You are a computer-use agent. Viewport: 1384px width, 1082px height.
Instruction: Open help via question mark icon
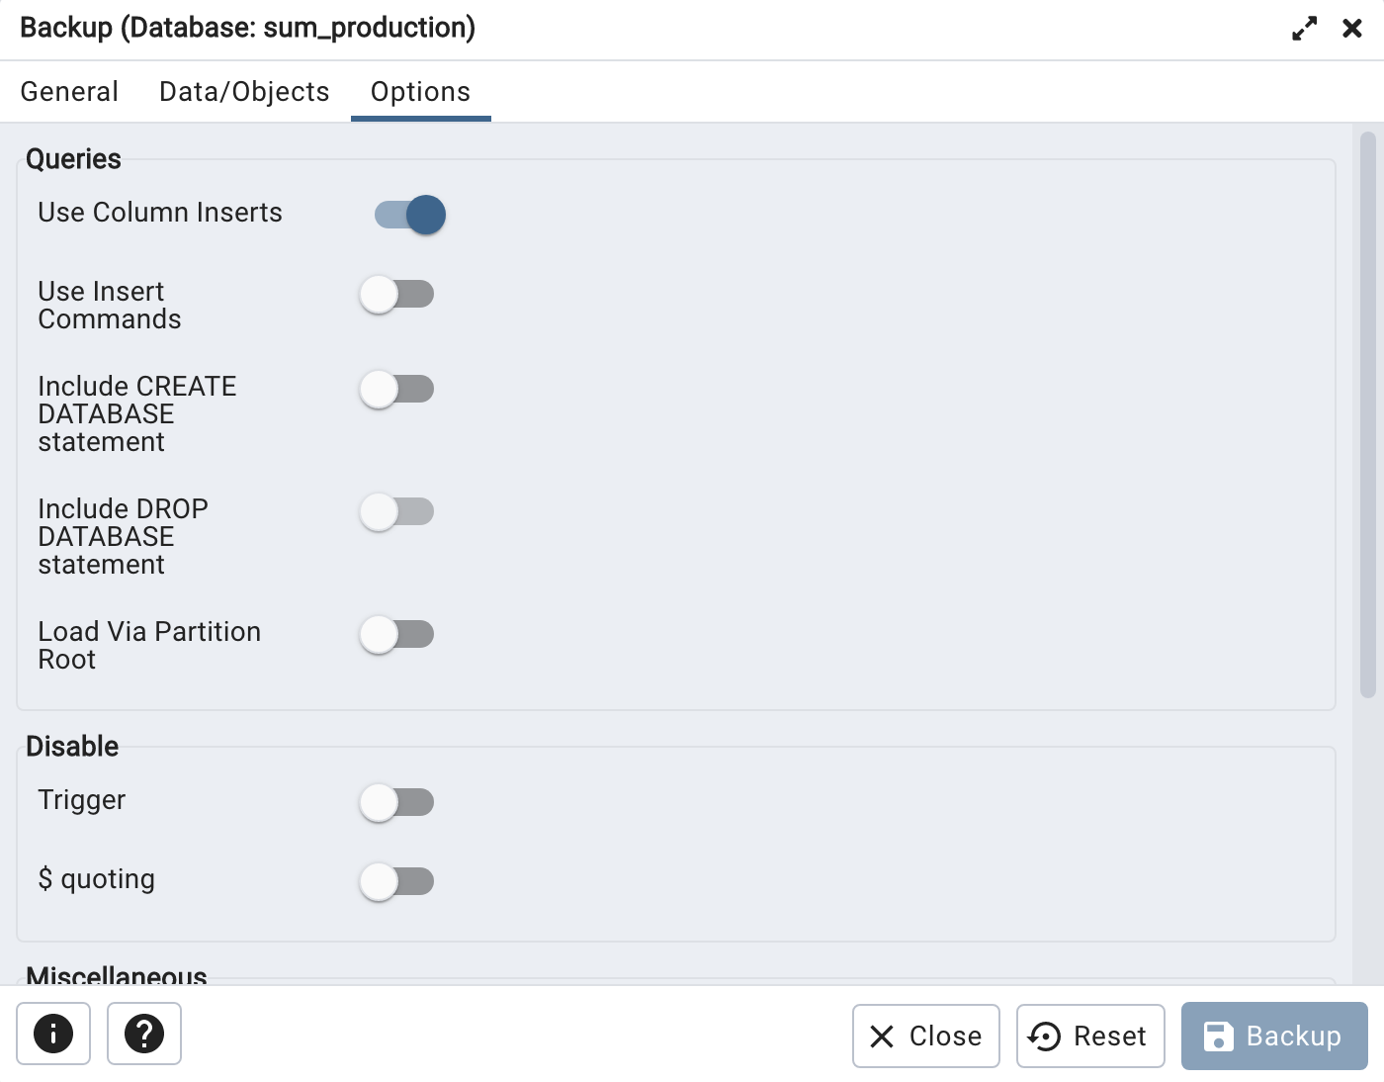click(144, 1034)
